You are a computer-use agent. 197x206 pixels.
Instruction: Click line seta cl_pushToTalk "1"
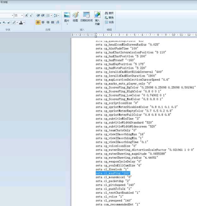point(113,189)
